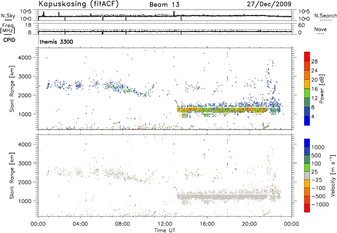Select the Freq. [MHz] axis label
This screenshot has width=337, height=233.
click(8, 29)
